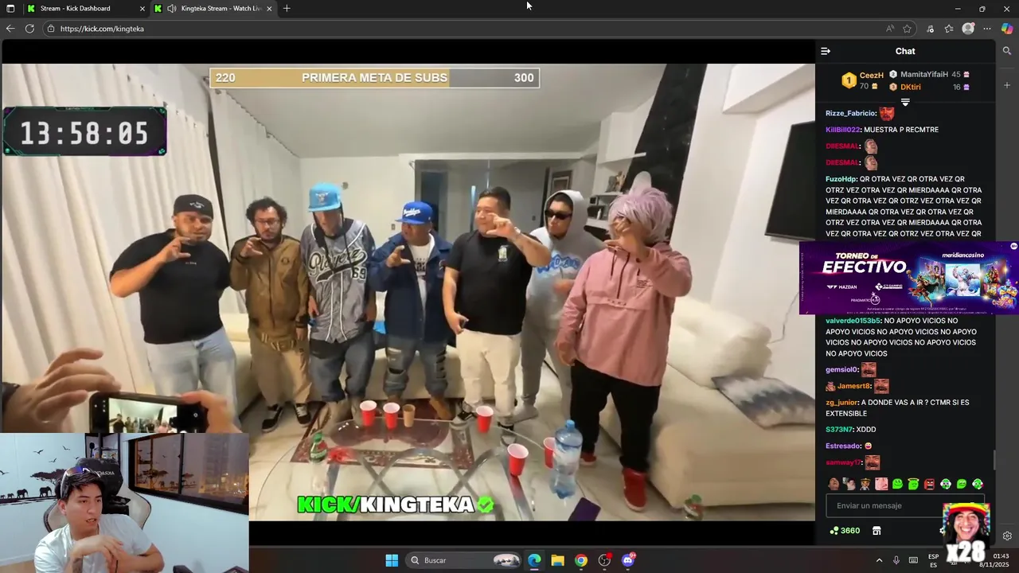
Task: Add this page to favorites star
Action: click(x=907, y=29)
